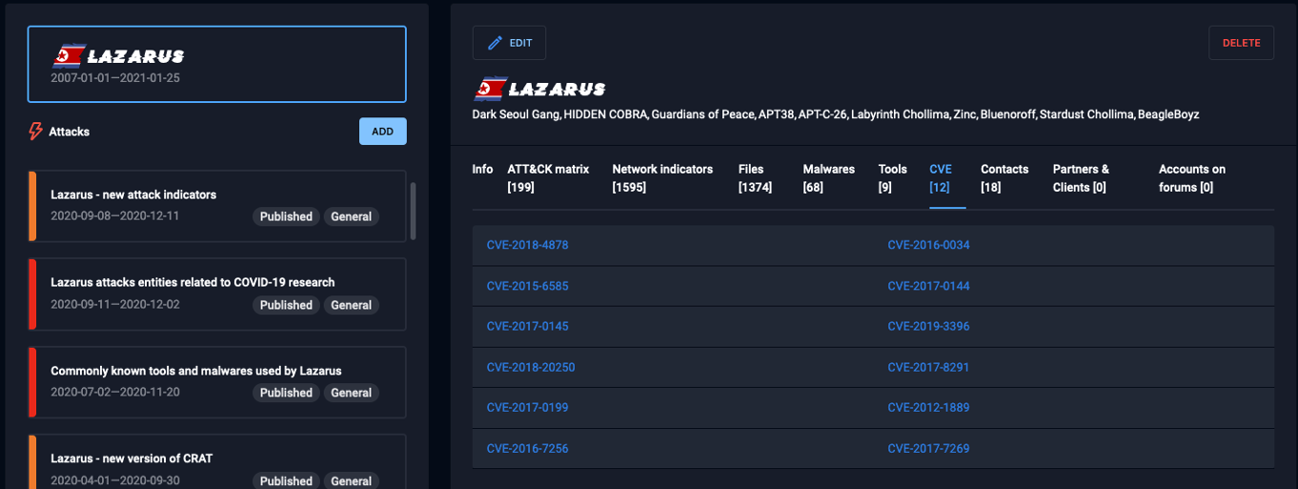
Task: Open the CVE-2016-0034 link
Action: click(x=928, y=245)
